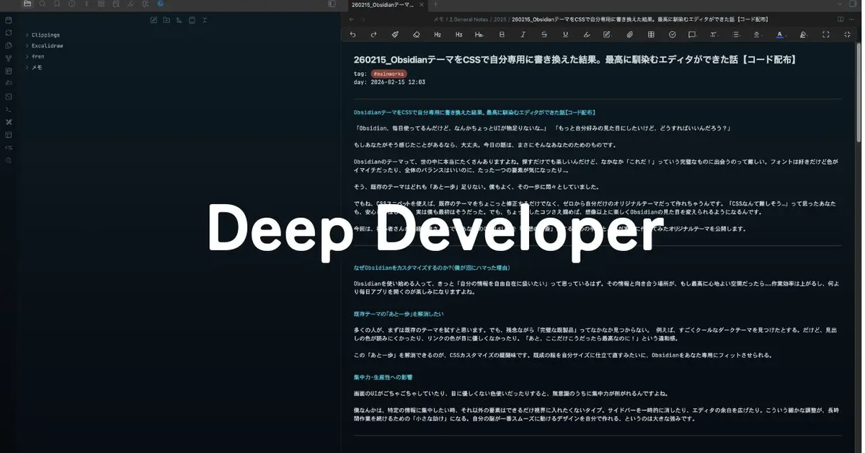Open the daily note calendar ribbon icon
The image size is (865, 453).
pos(9,19)
